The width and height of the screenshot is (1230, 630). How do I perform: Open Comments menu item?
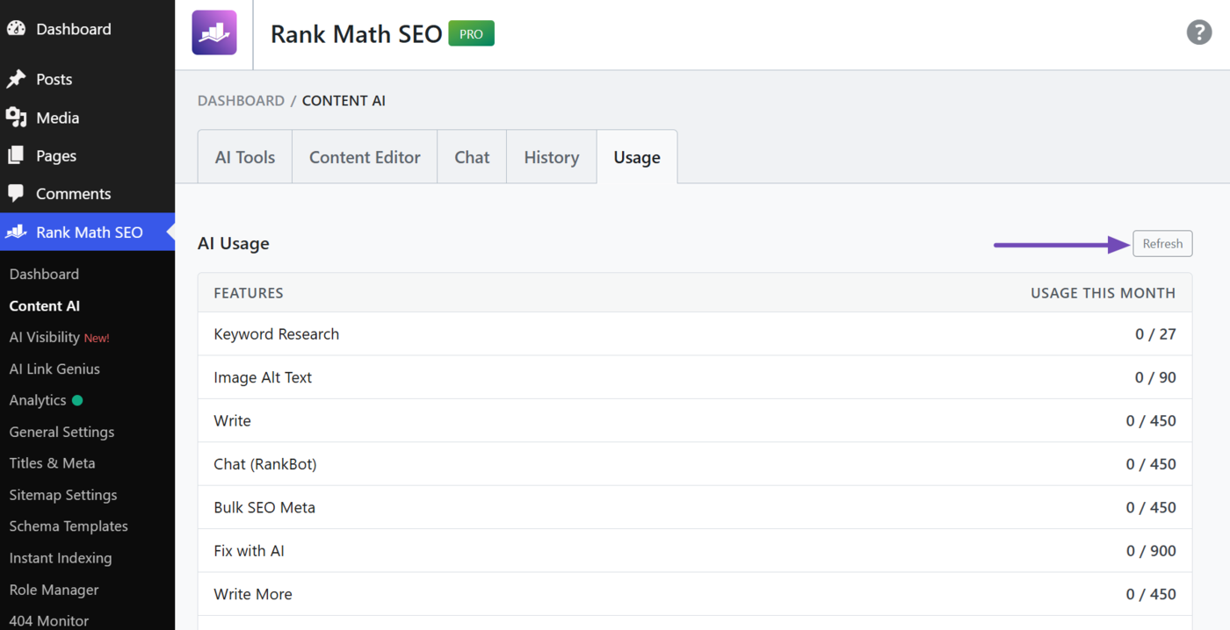tap(73, 194)
